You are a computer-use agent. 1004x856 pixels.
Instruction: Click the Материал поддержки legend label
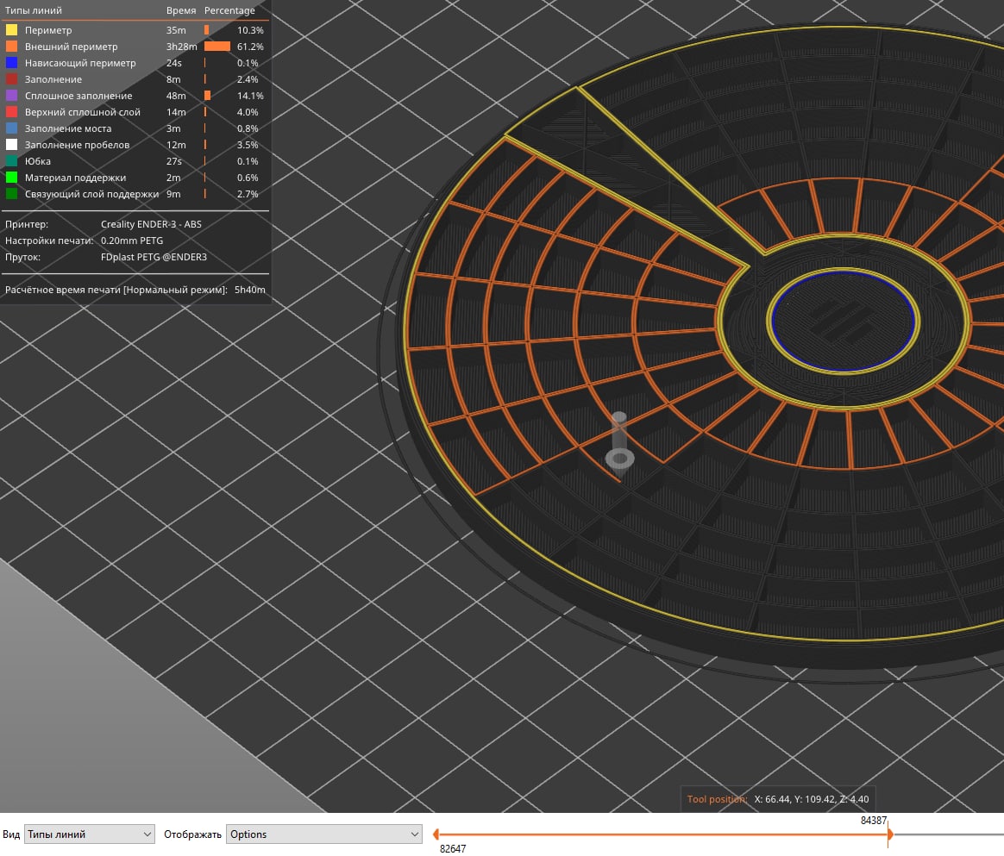click(x=76, y=178)
